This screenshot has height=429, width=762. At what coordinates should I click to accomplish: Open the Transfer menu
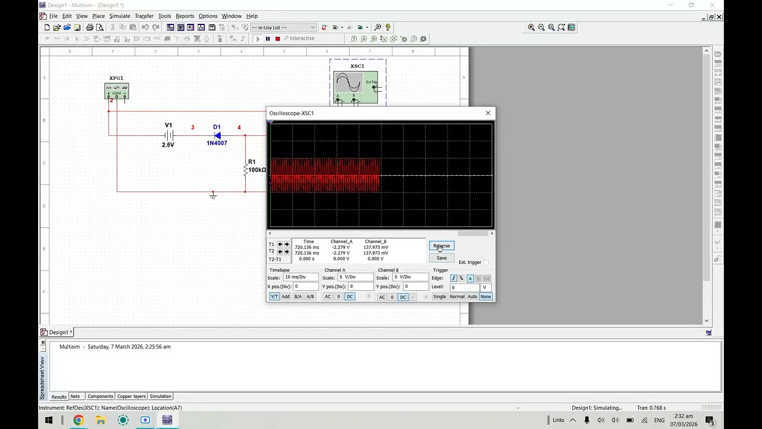[x=144, y=16]
